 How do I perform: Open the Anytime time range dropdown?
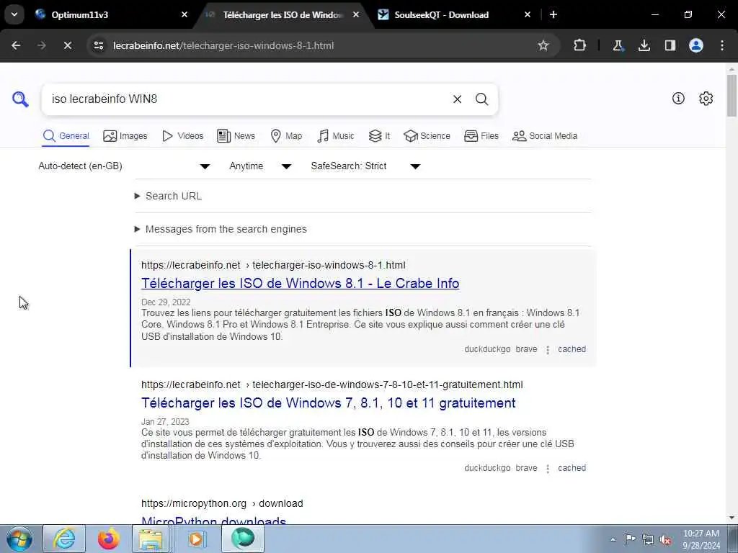point(260,166)
